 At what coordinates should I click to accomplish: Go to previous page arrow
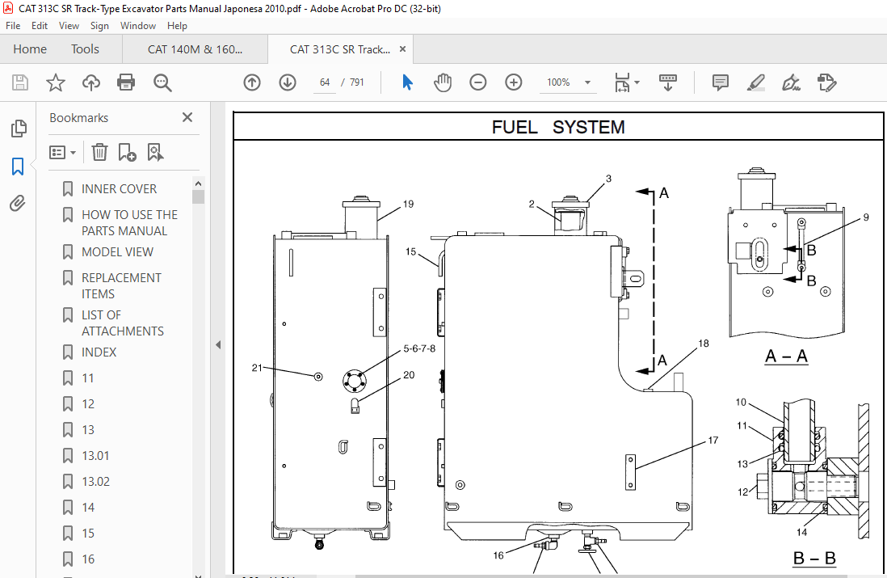click(252, 82)
